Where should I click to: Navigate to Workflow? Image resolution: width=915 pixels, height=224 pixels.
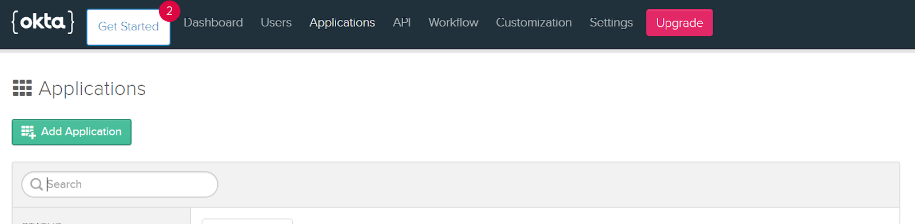[x=453, y=22]
